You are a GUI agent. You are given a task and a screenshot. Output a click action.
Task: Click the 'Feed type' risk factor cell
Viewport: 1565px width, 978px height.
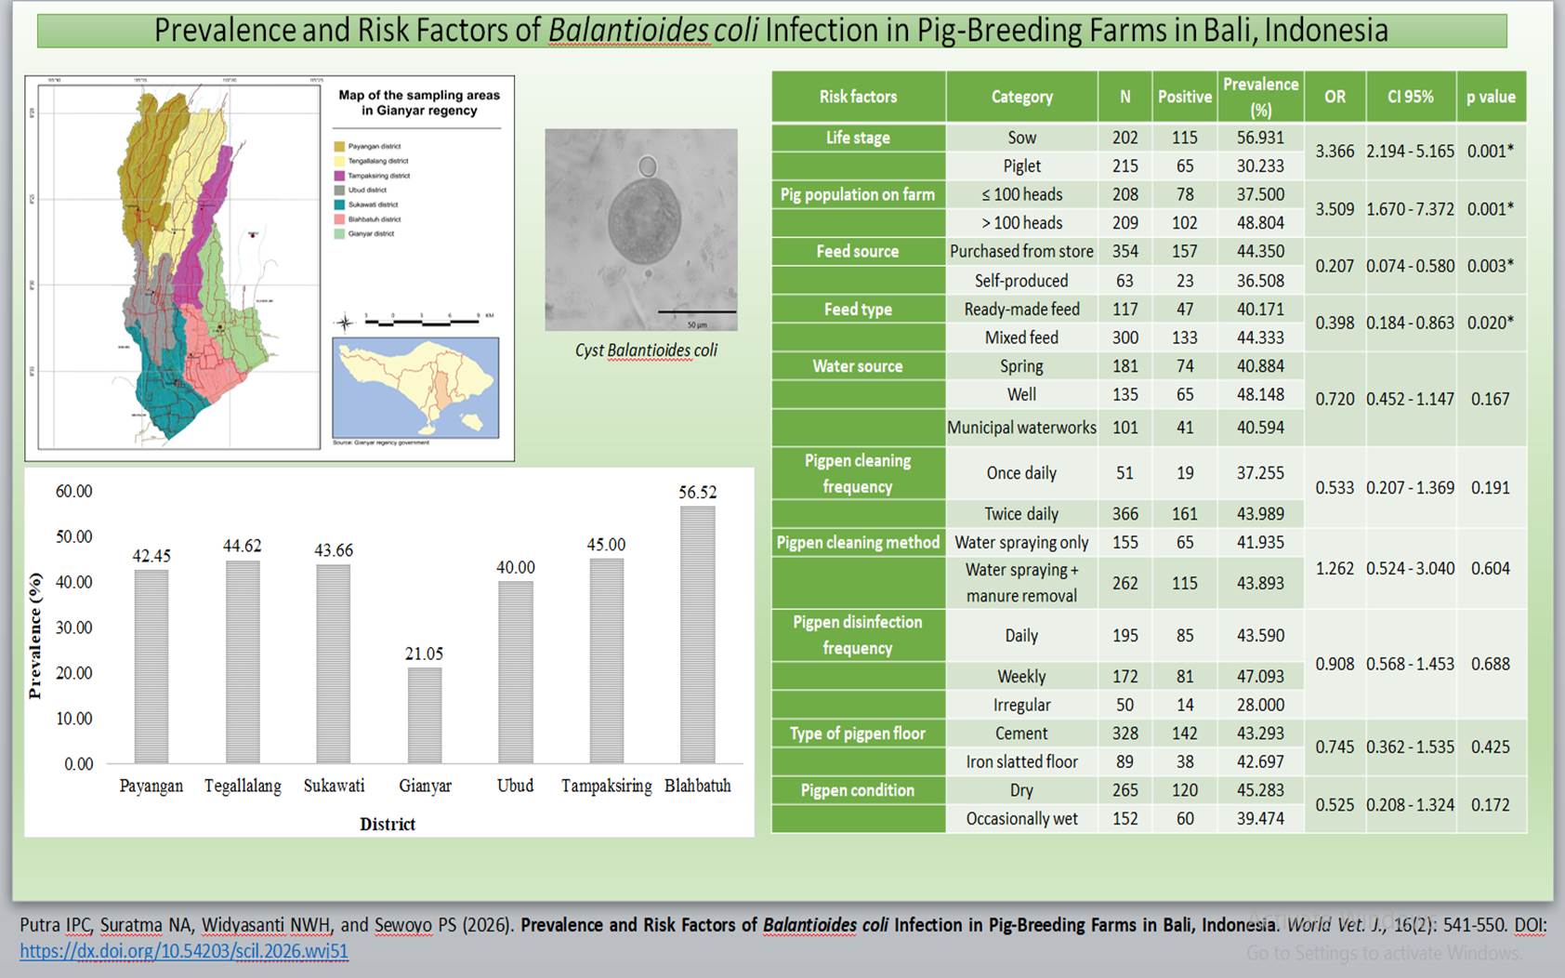click(x=858, y=310)
